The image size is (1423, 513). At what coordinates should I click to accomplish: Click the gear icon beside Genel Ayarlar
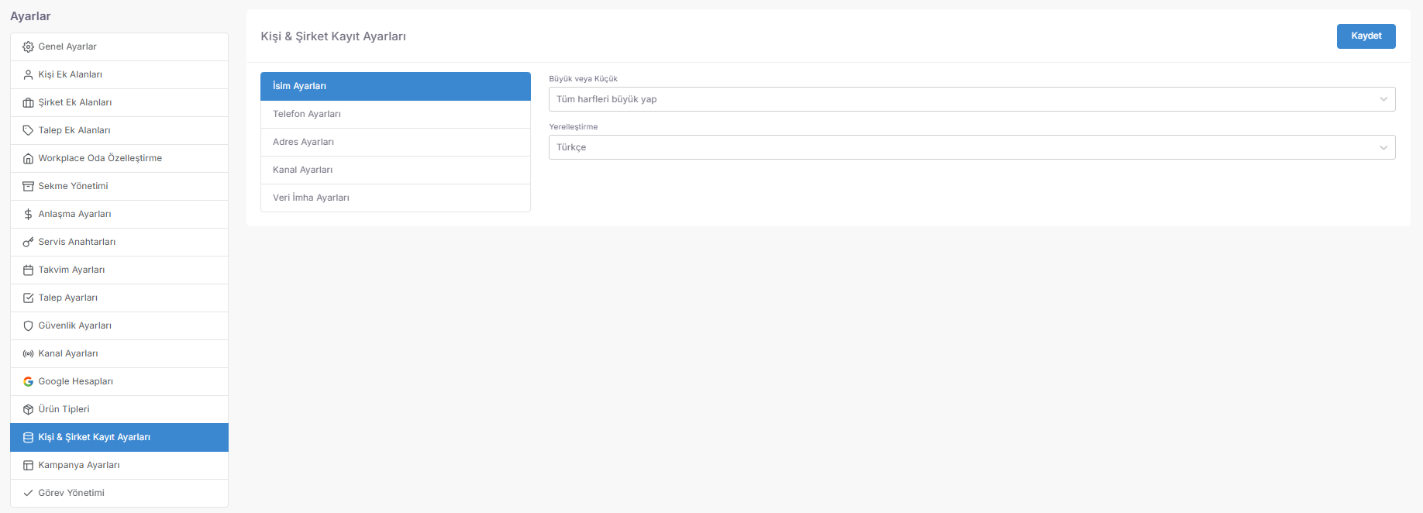point(28,46)
